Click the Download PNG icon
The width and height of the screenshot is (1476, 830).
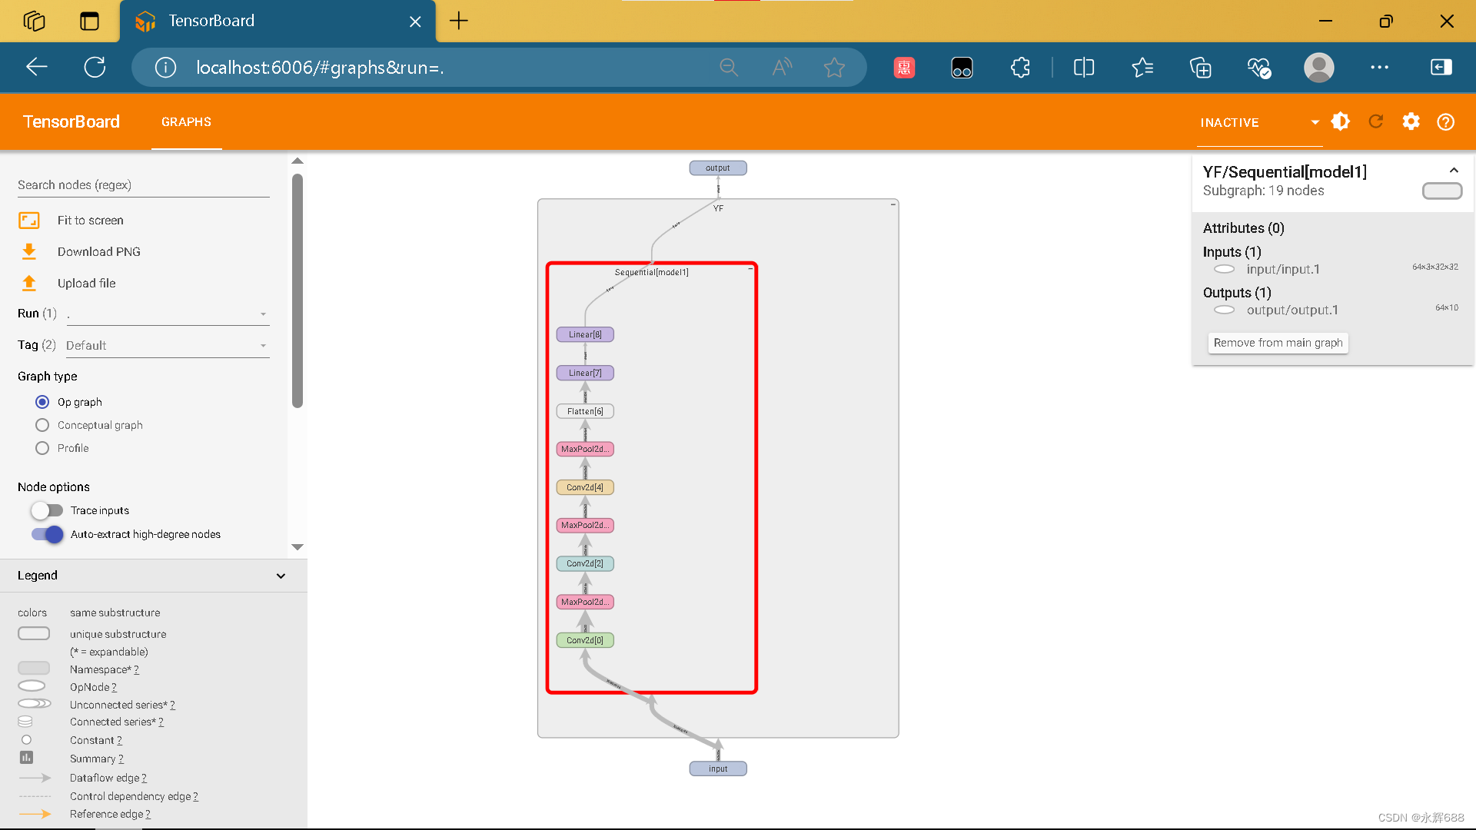tap(29, 251)
